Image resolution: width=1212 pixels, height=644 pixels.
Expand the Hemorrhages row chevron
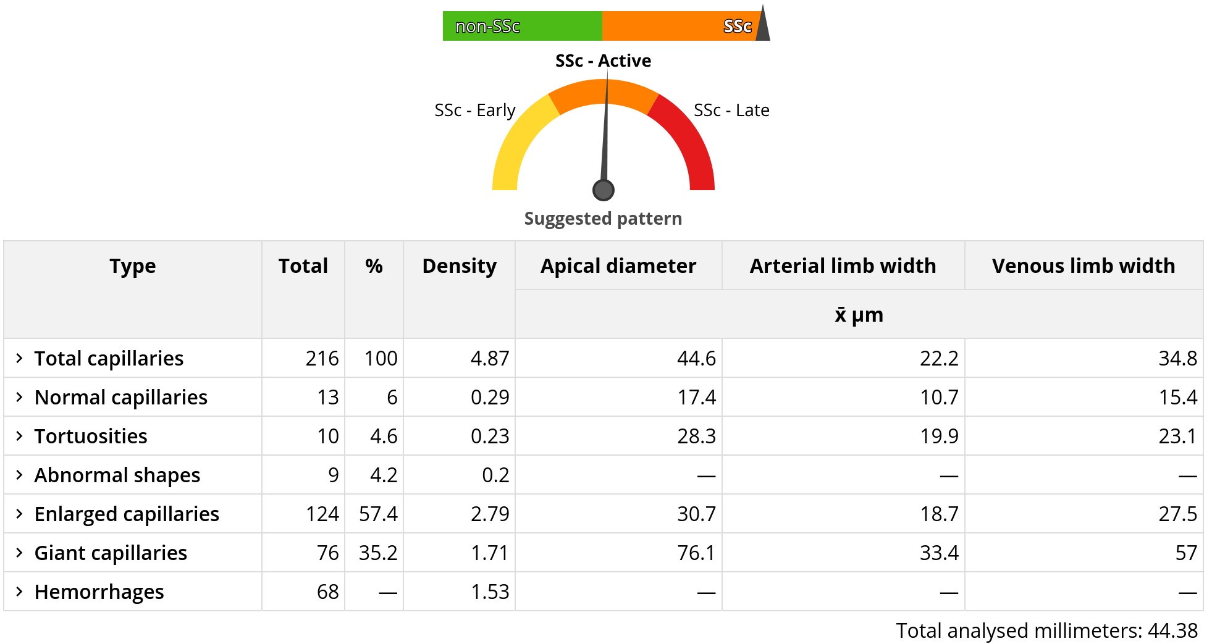(19, 592)
